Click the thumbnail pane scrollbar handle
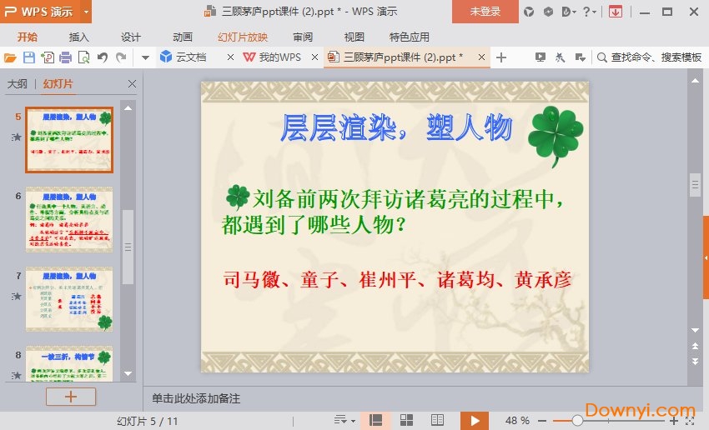Image resolution: width=709 pixels, height=430 pixels. [x=128, y=247]
